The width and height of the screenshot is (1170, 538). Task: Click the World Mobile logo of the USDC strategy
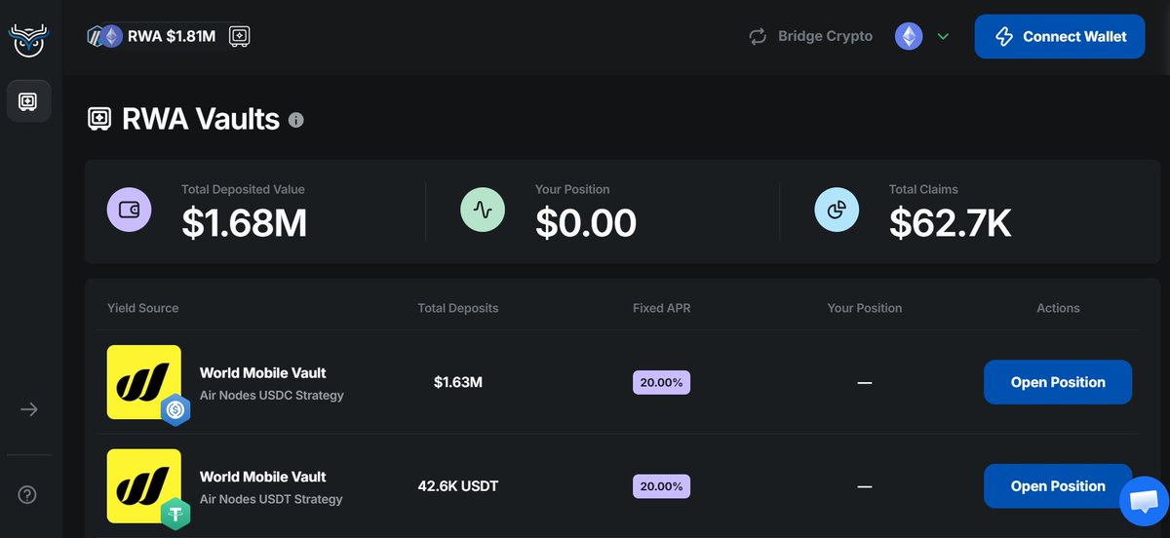[x=143, y=381]
